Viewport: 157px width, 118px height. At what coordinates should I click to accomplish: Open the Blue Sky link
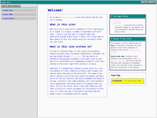click(x=118, y=23)
